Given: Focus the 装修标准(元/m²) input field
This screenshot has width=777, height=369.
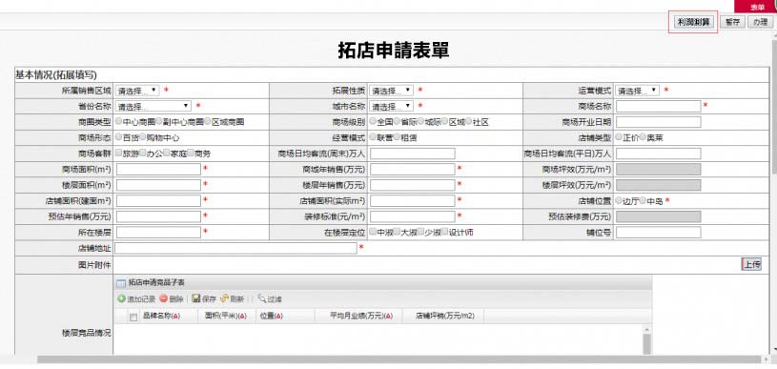Looking at the screenshot, I should (x=412, y=216).
